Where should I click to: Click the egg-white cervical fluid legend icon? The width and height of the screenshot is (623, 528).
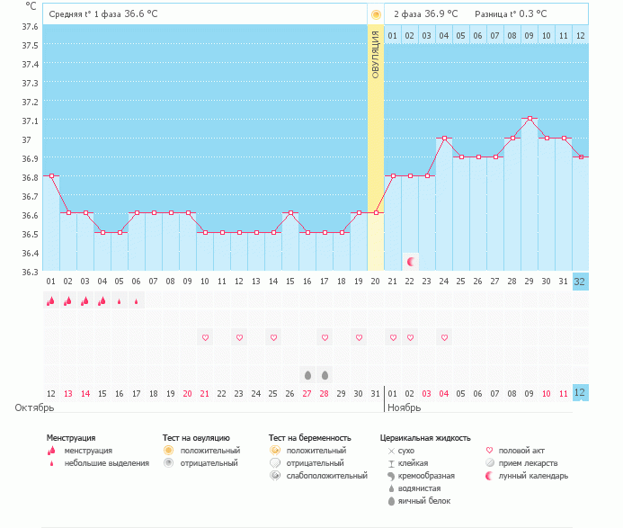click(390, 500)
